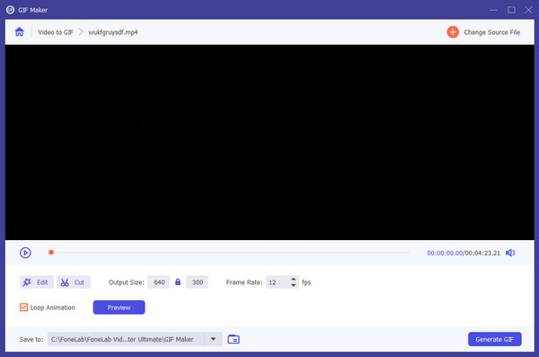Click Generate GIF

click(x=495, y=339)
